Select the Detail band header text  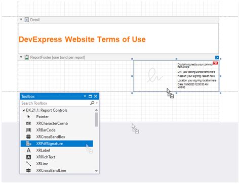35,20
